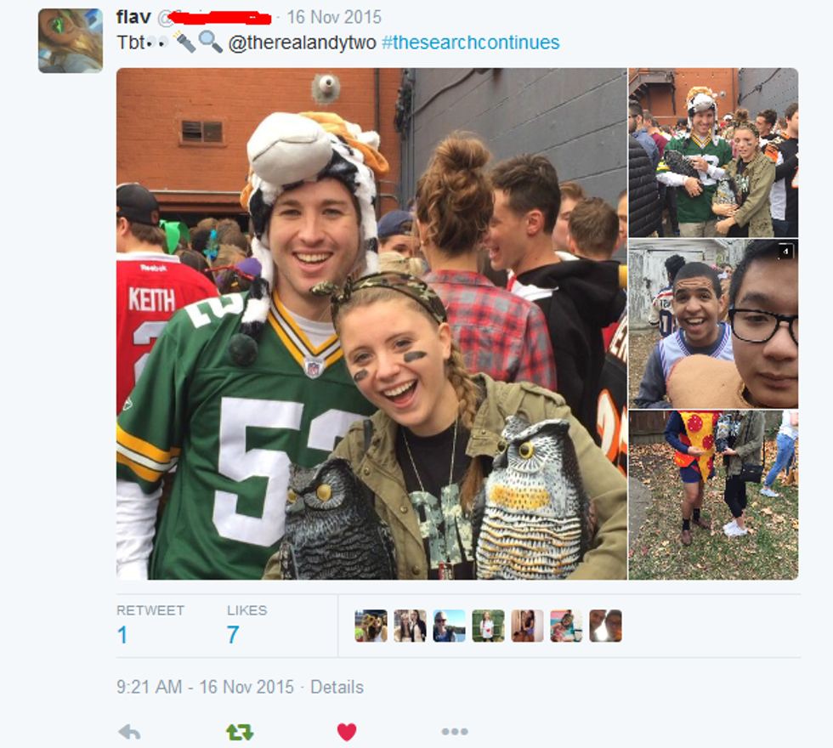The image size is (833, 748).
Task: Click the first liker avatar
Action: tap(371, 626)
